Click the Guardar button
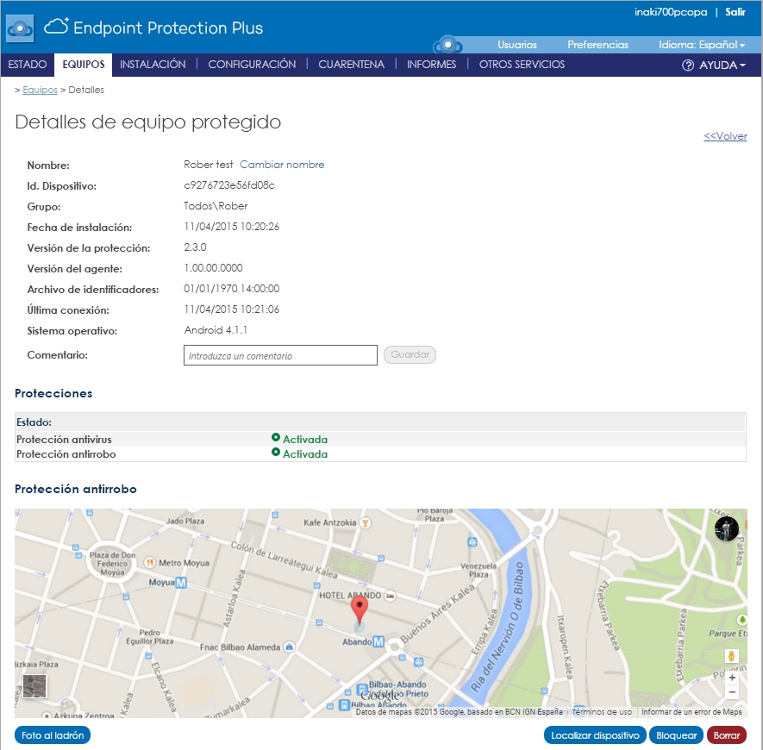This screenshot has width=763, height=750. pyautogui.click(x=410, y=355)
